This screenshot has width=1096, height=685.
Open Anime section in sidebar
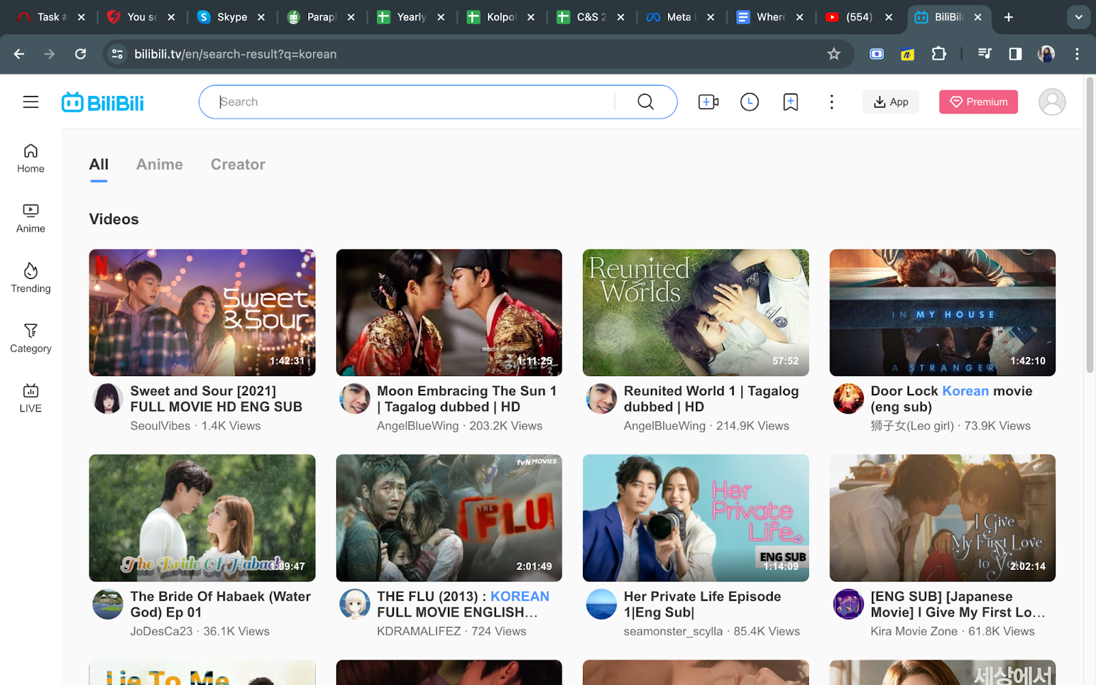pos(31,219)
